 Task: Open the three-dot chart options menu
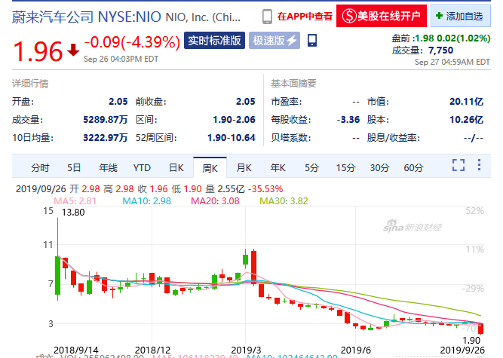tap(479, 165)
